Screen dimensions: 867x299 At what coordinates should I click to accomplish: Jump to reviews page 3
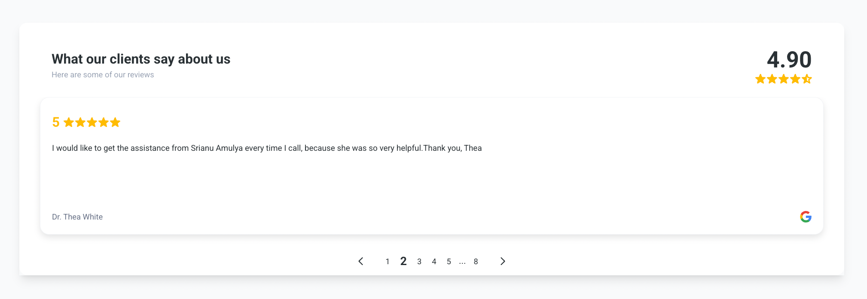coord(419,262)
